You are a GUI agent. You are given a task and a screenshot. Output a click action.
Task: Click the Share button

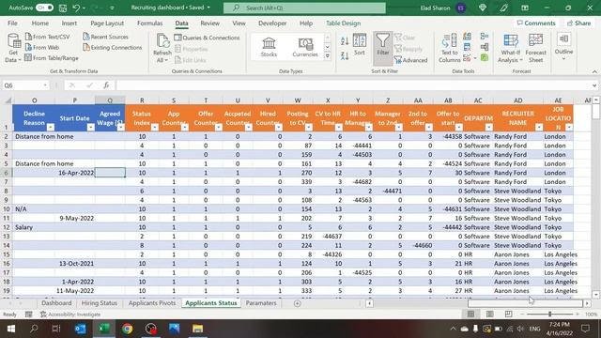(x=578, y=23)
